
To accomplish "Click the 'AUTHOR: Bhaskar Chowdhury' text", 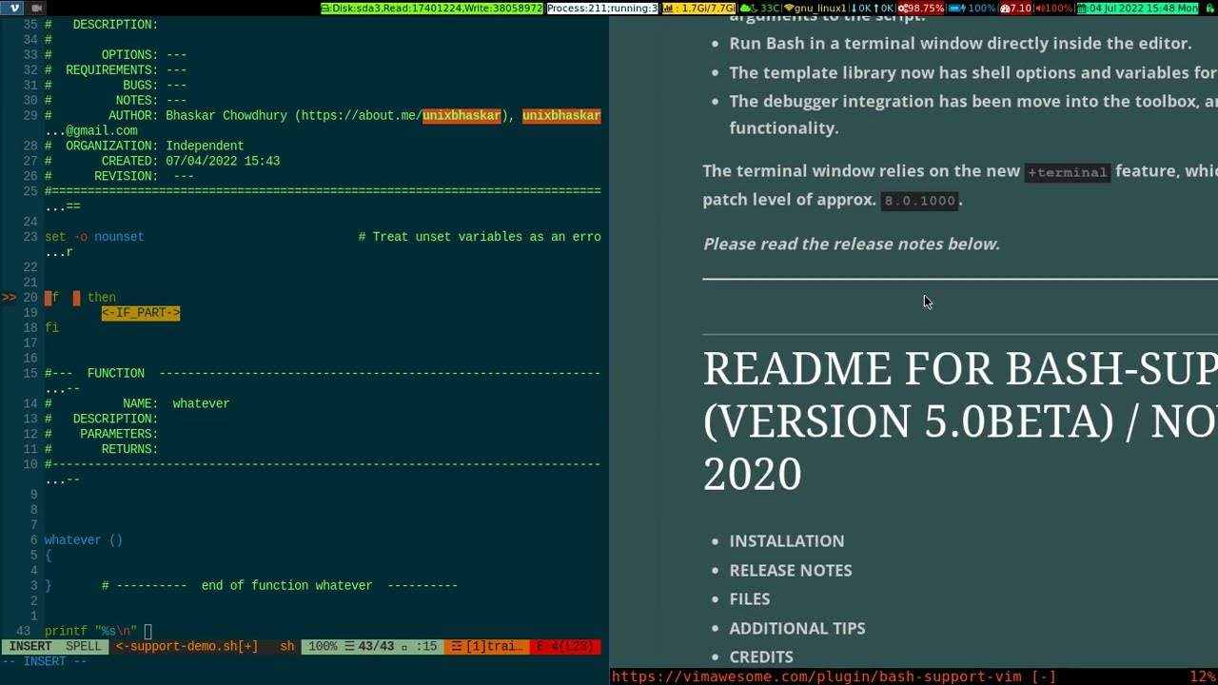I will point(197,115).
